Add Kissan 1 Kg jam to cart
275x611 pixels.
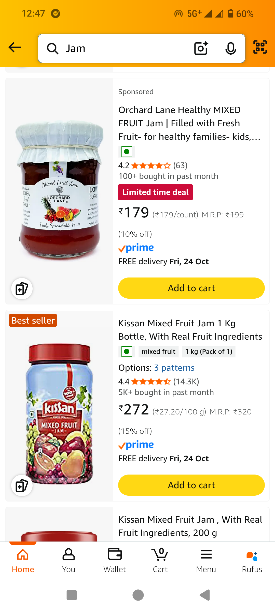191,485
